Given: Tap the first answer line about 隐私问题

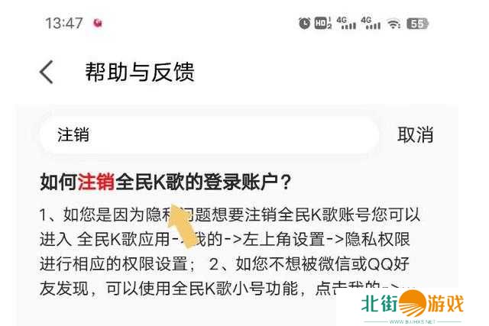Looking at the screenshot, I should 230,215.
